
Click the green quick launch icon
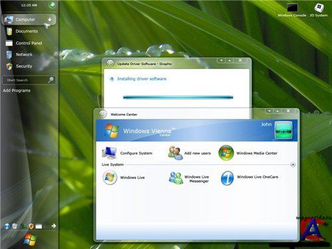click(23, 226)
